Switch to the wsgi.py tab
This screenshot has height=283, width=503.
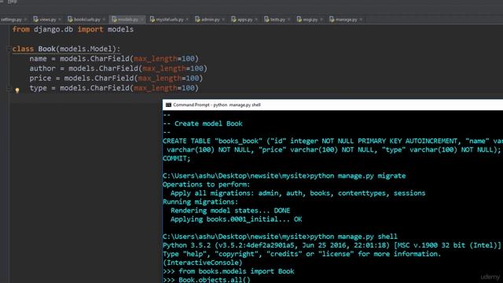[x=310, y=20]
